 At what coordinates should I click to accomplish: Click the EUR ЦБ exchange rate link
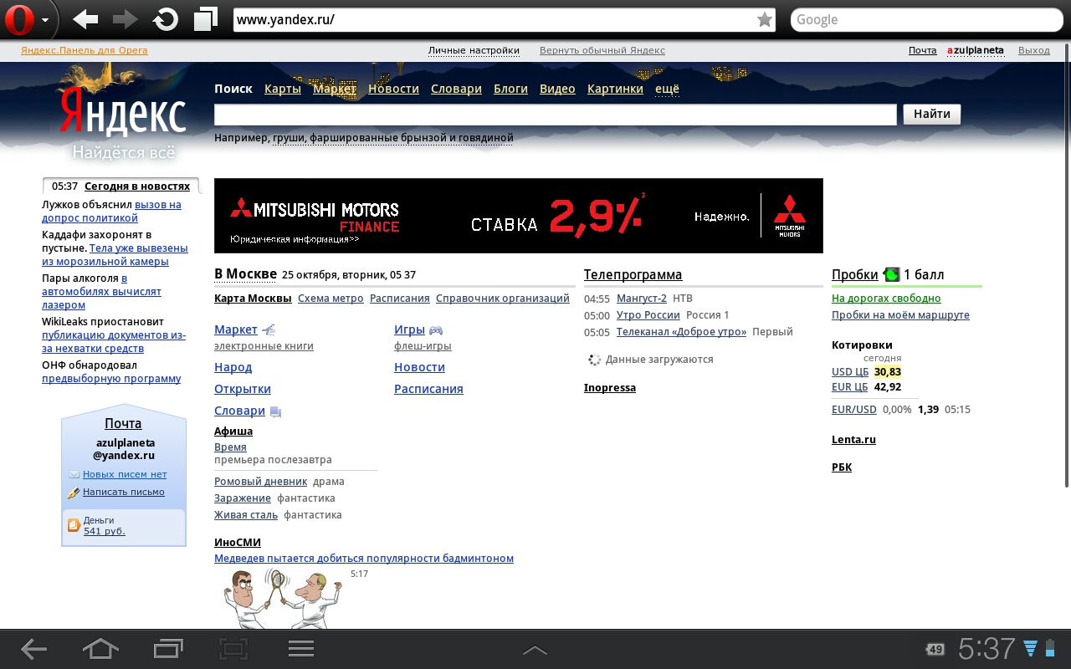[850, 387]
